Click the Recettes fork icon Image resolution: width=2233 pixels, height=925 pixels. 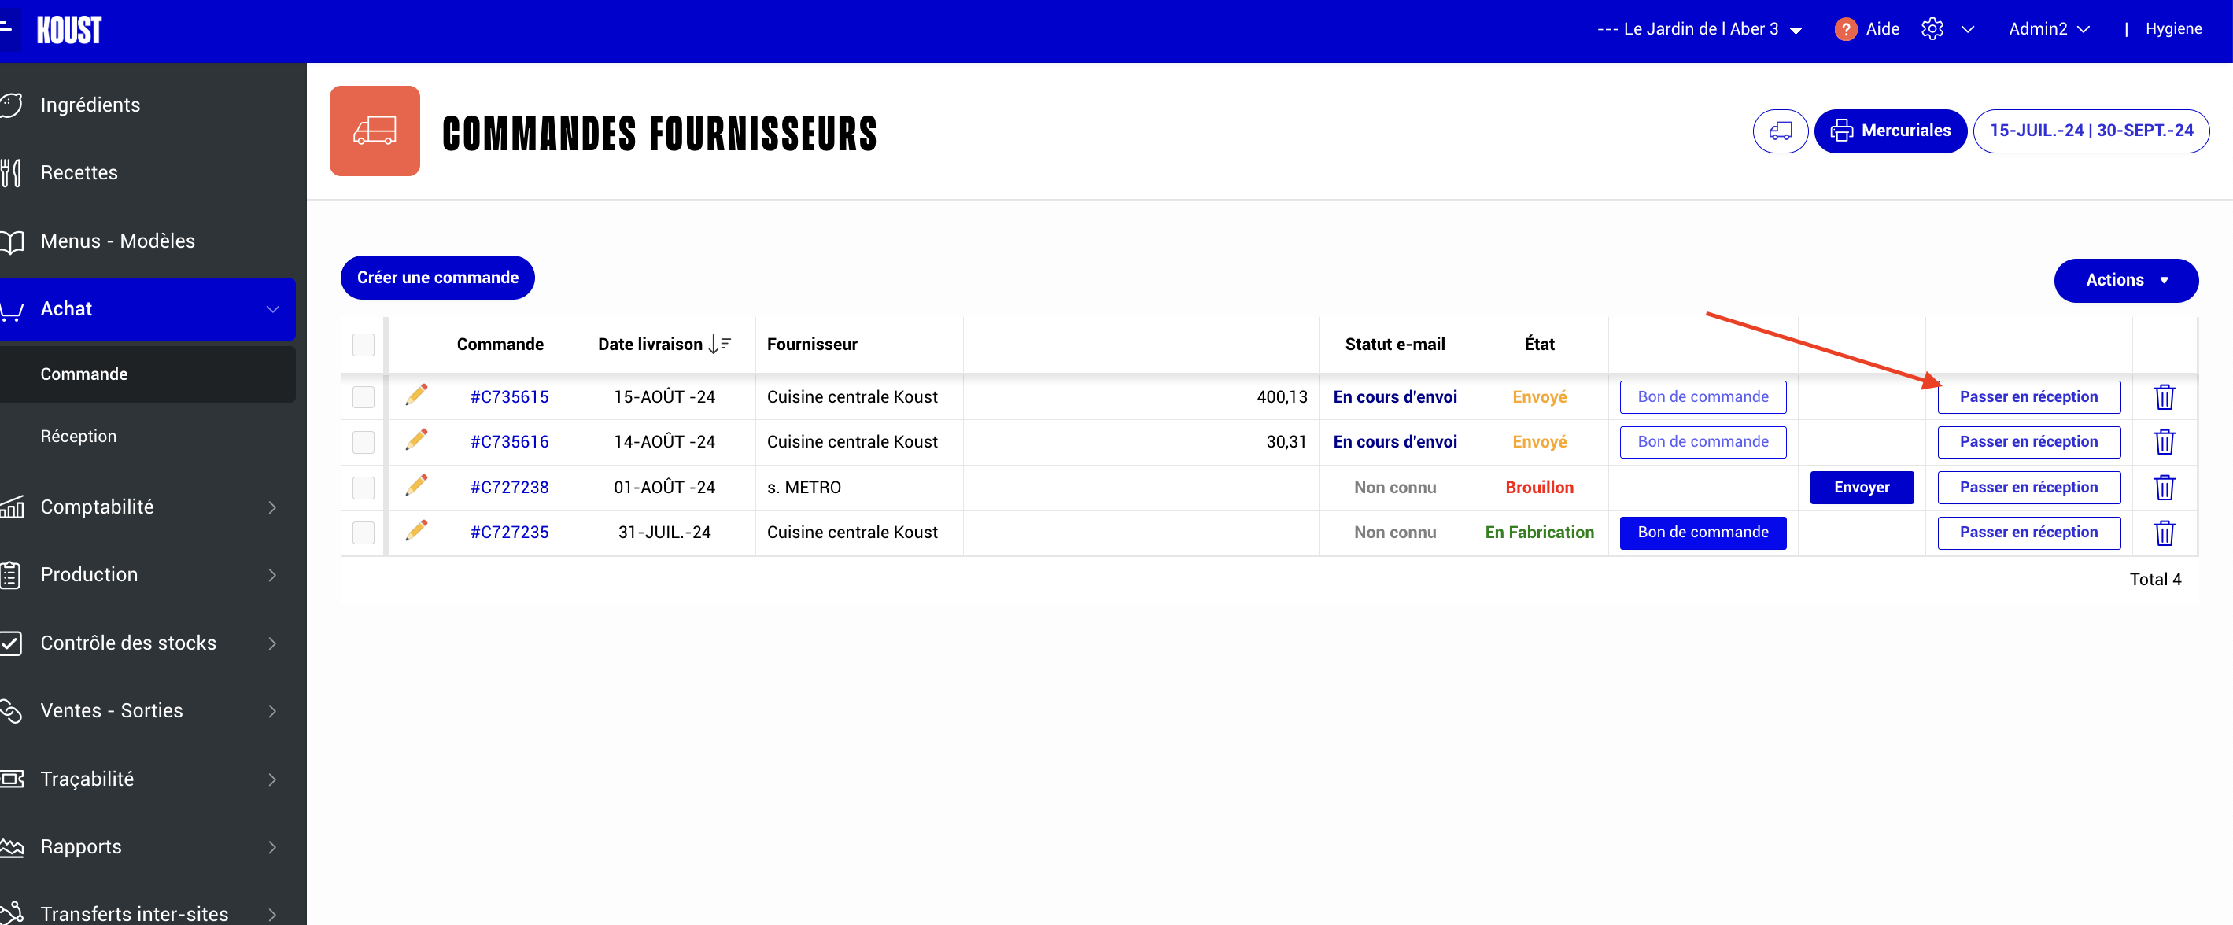(11, 172)
